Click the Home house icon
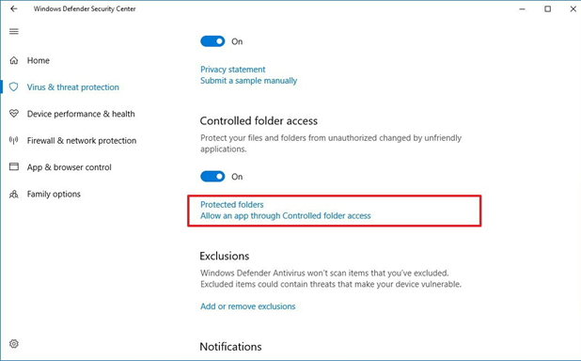The width and height of the screenshot is (581, 361). pos(14,60)
